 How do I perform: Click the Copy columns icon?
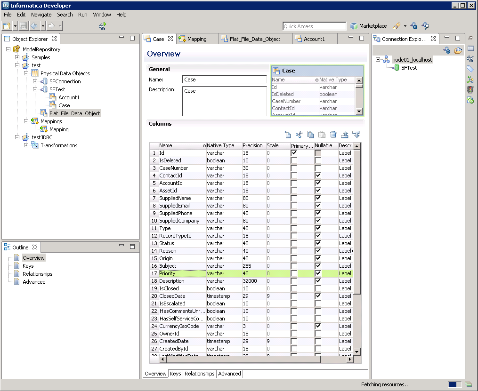pyautogui.click(x=310, y=135)
